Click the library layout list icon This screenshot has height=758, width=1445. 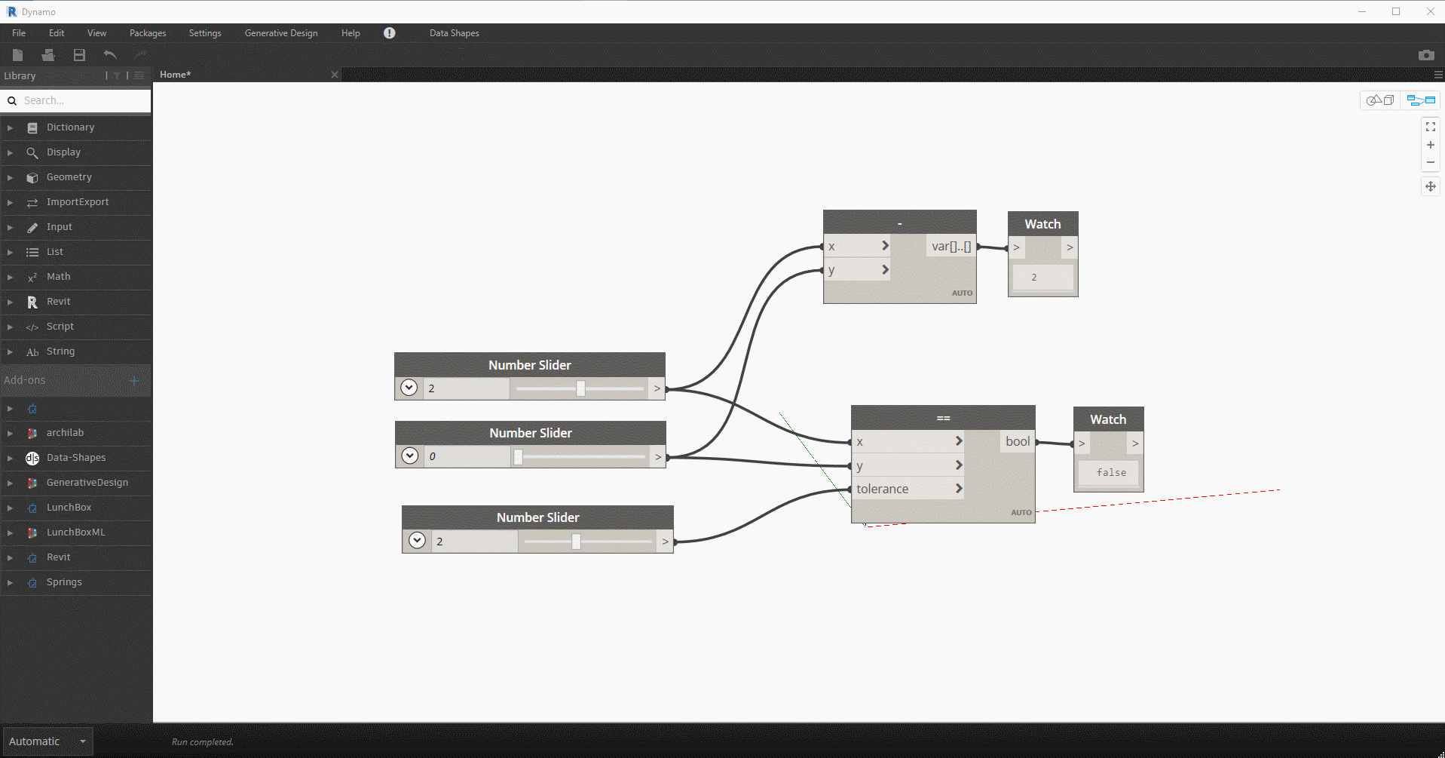point(139,75)
